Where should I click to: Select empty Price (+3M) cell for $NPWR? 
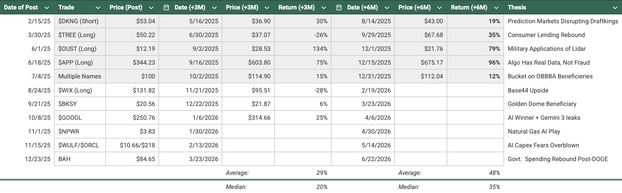coord(248,131)
